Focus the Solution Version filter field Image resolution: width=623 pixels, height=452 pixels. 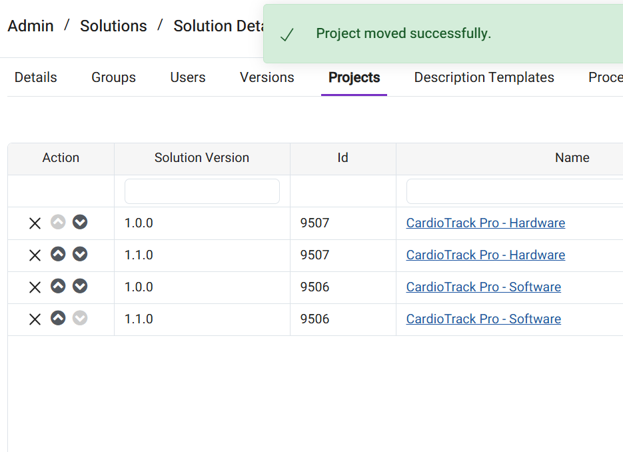tap(202, 191)
